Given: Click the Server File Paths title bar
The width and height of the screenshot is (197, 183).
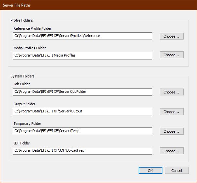Looking at the screenshot, I should tap(98, 5).
